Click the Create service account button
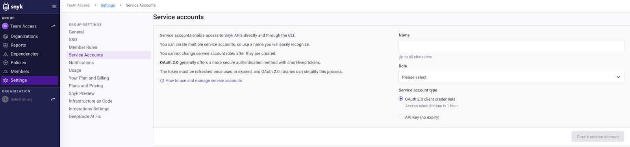The width and height of the screenshot is (630, 147). tap(598, 137)
